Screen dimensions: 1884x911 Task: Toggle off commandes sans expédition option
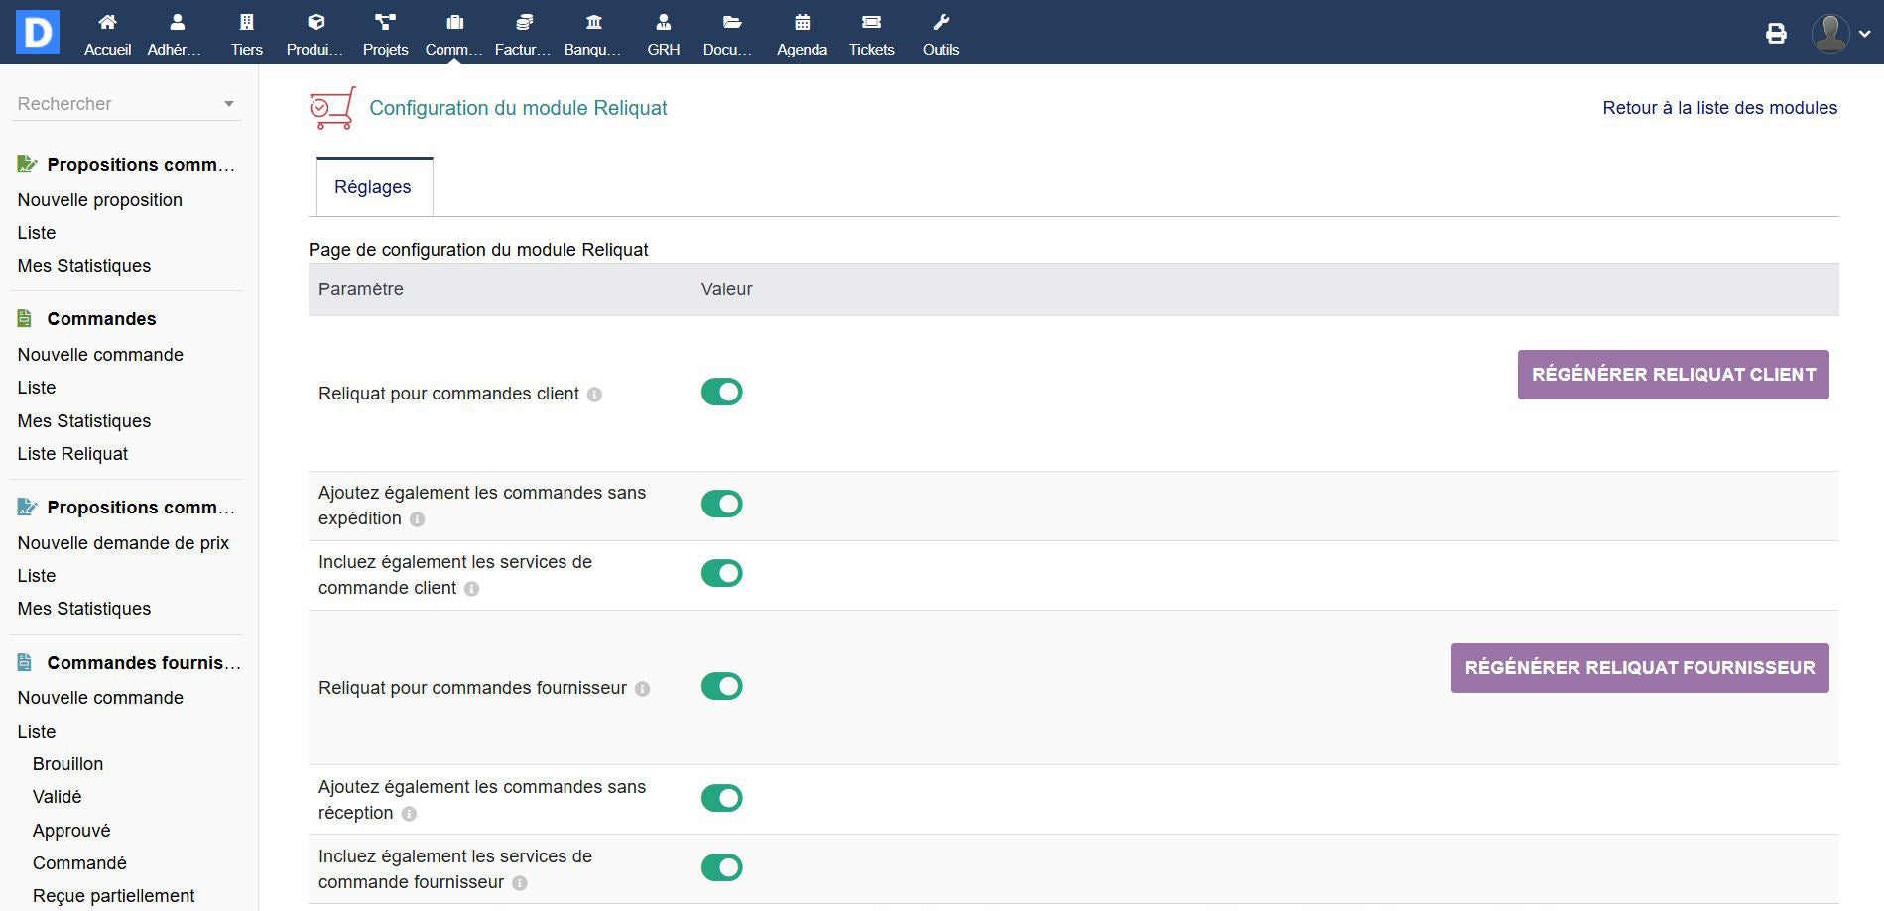tap(721, 505)
